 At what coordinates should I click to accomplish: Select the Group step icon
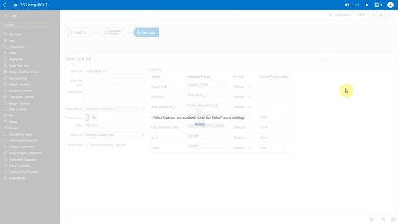click(6, 122)
